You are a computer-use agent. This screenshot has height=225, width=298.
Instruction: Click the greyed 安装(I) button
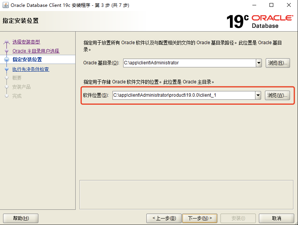(238, 218)
